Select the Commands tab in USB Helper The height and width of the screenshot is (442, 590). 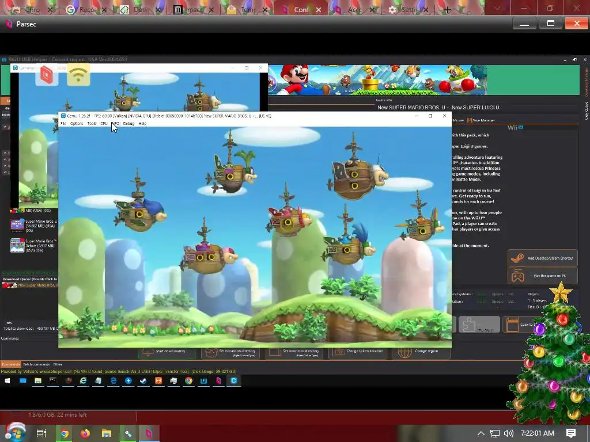click(10, 364)
